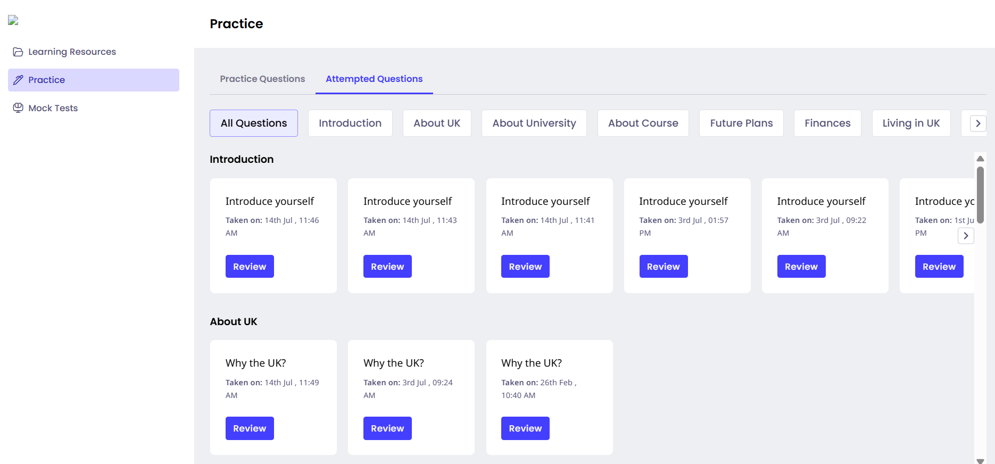
Task: Click 'Taken on: 3rd Jul, 01:57 PM' text
Action: [x=684, y=227]
